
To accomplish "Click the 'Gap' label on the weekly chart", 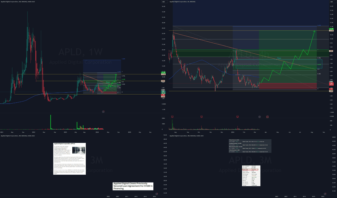I will [x=108, y=82].
